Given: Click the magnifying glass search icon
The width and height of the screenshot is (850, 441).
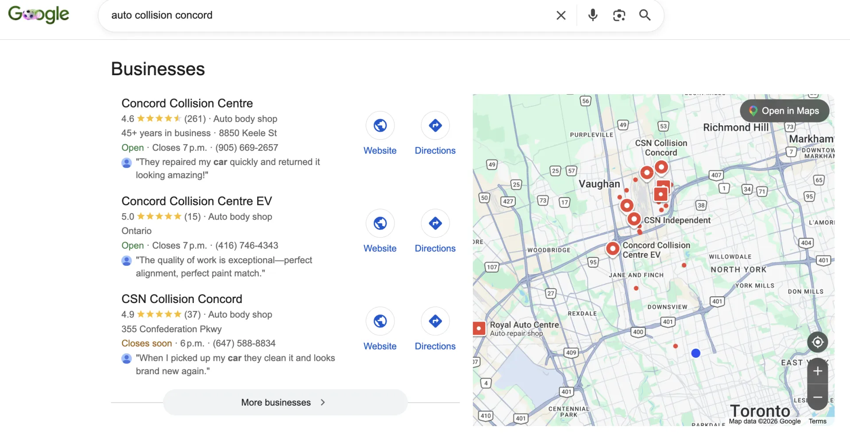Looking at the screenshot, I should pyautogui.click(x=645, y=15).
